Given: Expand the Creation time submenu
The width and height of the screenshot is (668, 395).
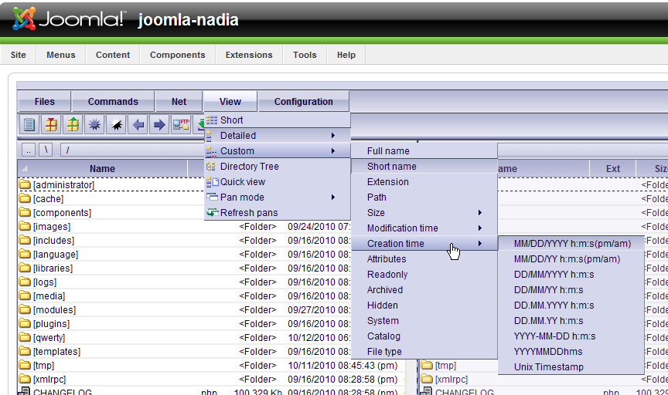Looking at the screenshot, I should pos(424,244).
